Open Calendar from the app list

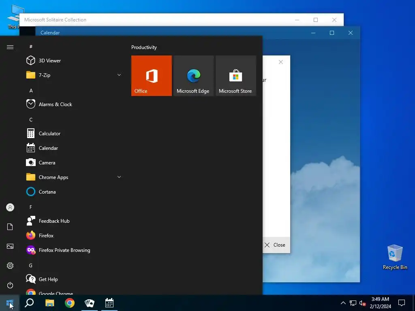click(74, 148)
